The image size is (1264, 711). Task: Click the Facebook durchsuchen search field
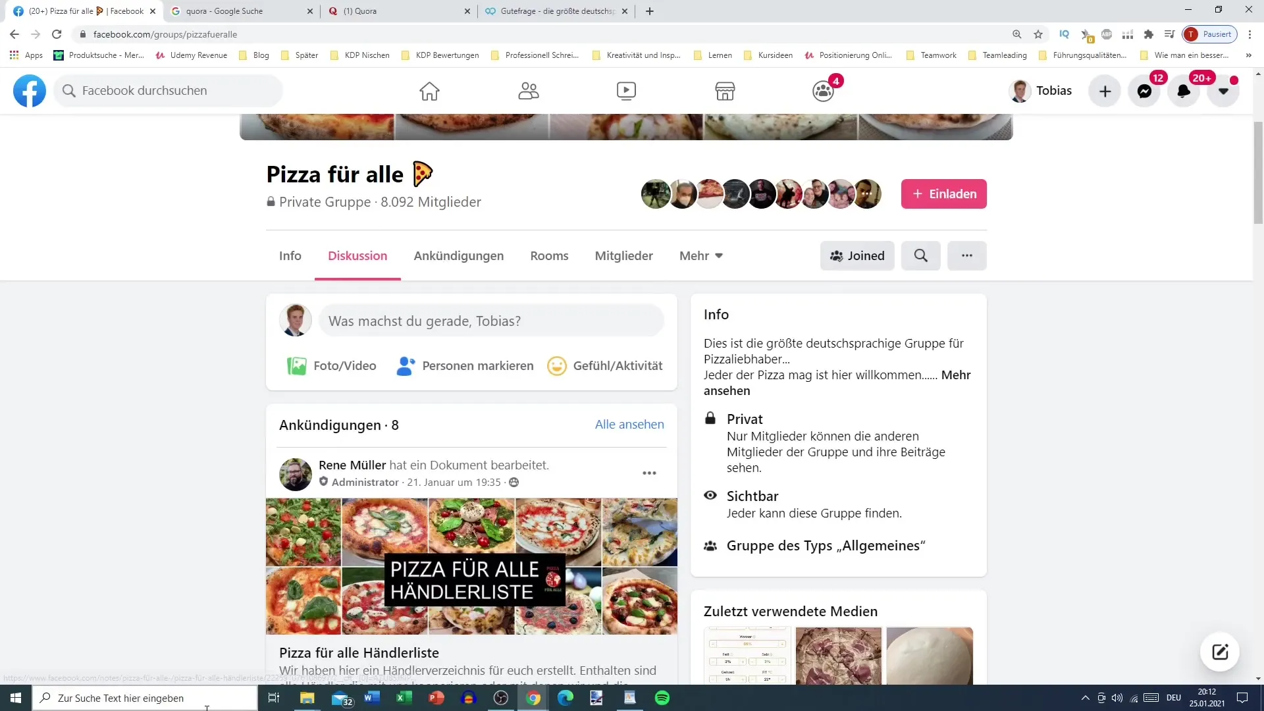(x=169, y=91)
